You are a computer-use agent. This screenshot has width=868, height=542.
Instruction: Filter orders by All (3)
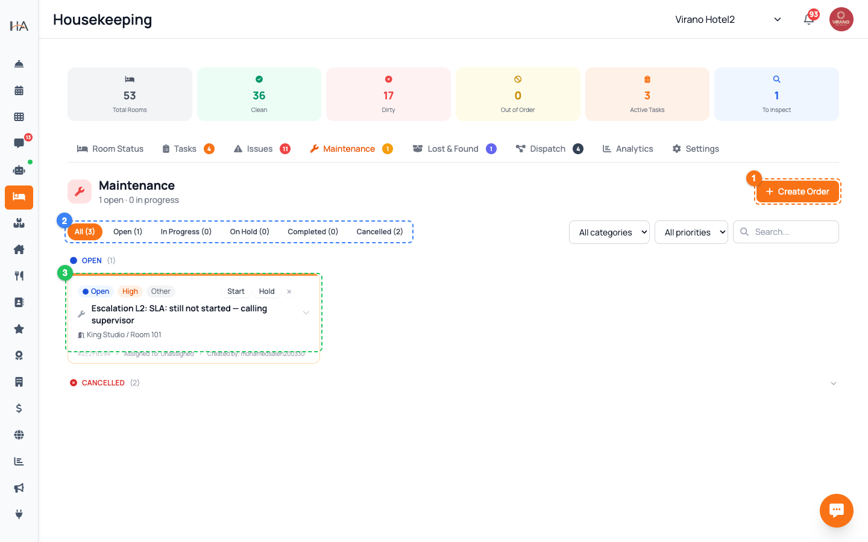pos(85,232)
